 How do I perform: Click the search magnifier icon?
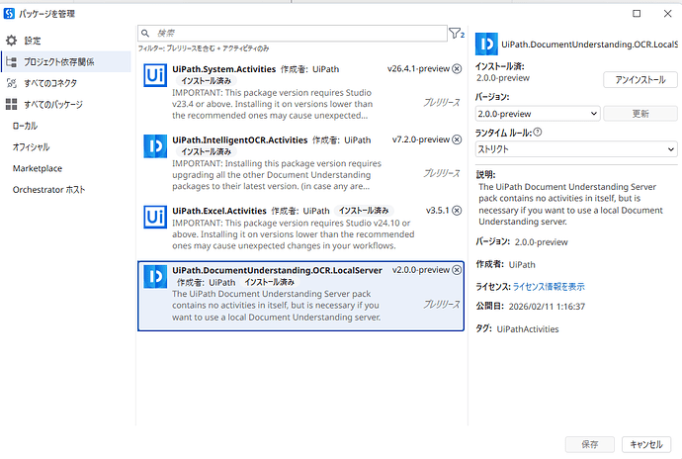[145, 33]
